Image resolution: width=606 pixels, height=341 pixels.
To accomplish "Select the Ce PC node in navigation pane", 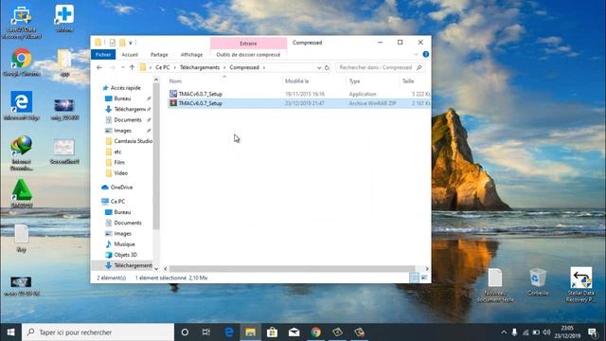I will [x=117, y=202].
